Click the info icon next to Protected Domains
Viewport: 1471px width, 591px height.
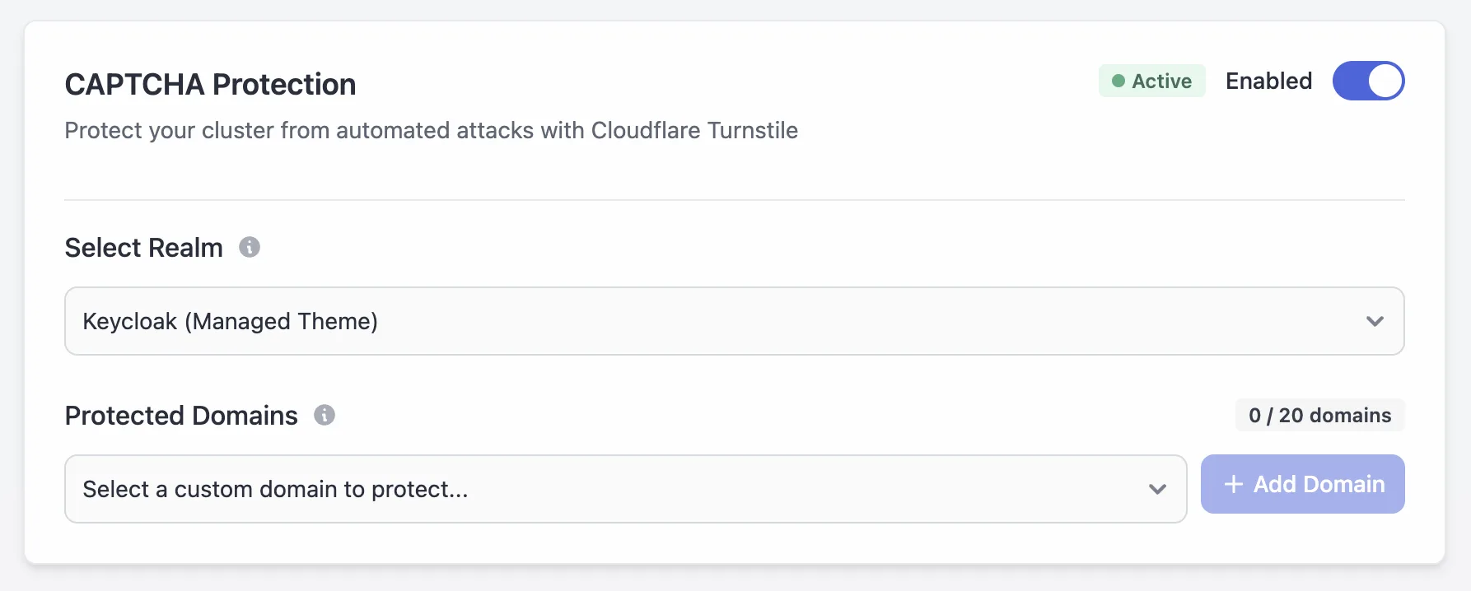tap(325, 415)
